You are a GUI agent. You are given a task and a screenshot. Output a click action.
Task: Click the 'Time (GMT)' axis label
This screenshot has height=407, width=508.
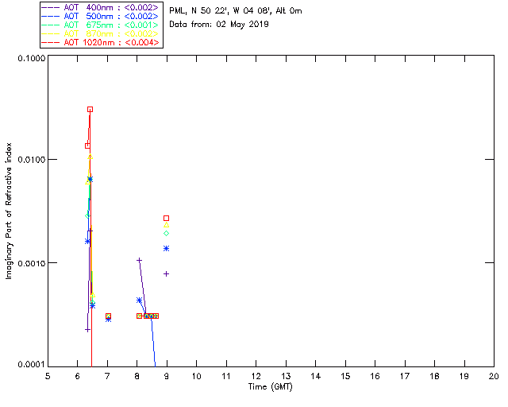tap(271, 387)
